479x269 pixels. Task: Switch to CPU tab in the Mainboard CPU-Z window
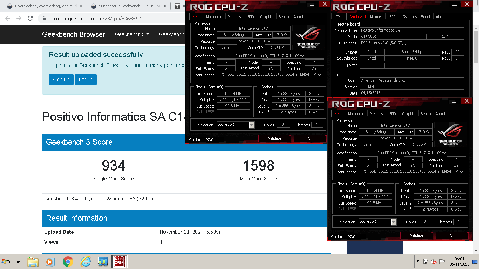[x=339, y=17]
